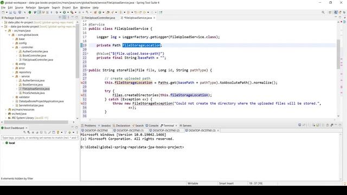Collapse the controller package
The width and height of the screenshot is (347, 195).
pyautogui.click(x=13, y=47)
